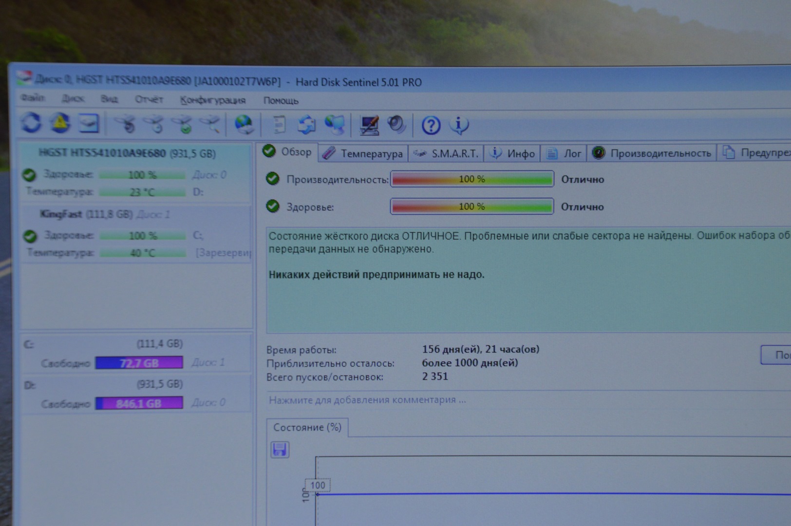The image size is (791, 526).
Task: Open the blue question mark help icon
Action: click(431, 126)
